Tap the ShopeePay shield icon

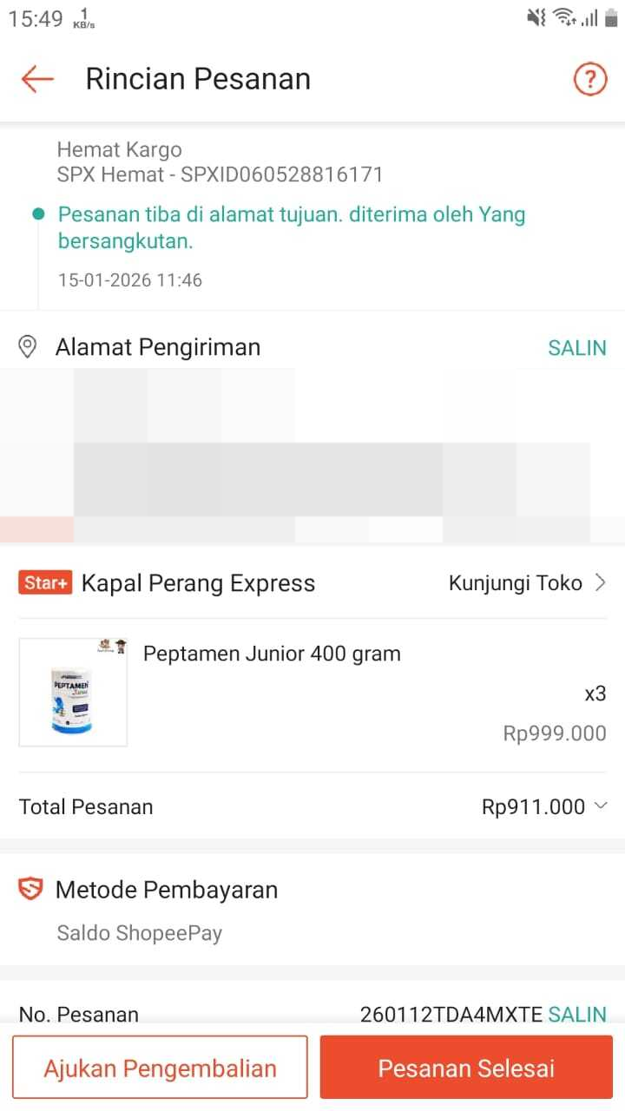pos(30,890)
